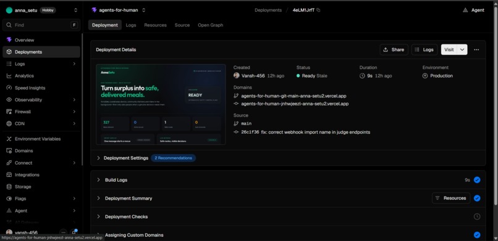Expand the Flags chevron
The image size is (498, 241).
coord(74,198)
